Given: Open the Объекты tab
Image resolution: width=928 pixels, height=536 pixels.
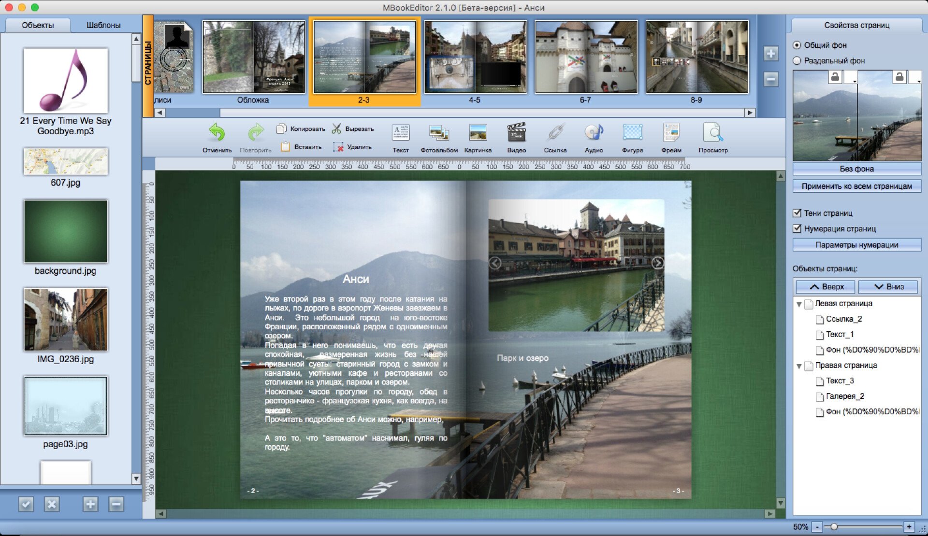Looking at the screenshot, I should click(38, 25).
